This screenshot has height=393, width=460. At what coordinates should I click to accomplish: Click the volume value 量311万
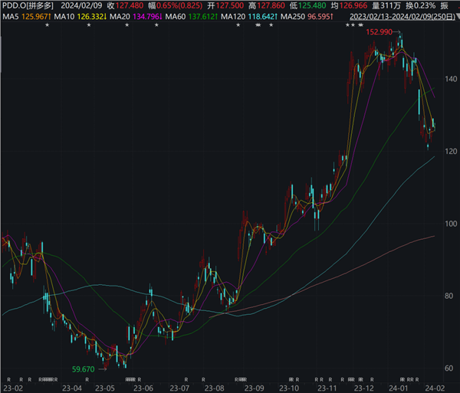pos(386,5)
